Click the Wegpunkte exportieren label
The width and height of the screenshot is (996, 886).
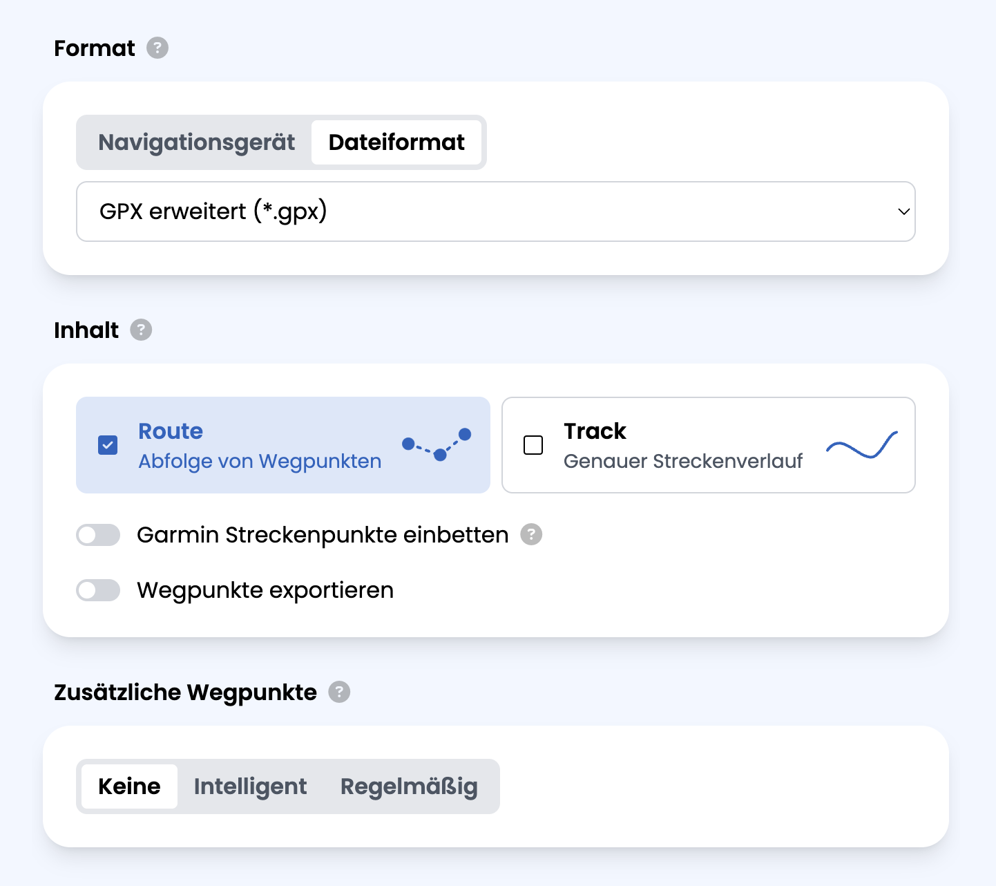(265, 590)
